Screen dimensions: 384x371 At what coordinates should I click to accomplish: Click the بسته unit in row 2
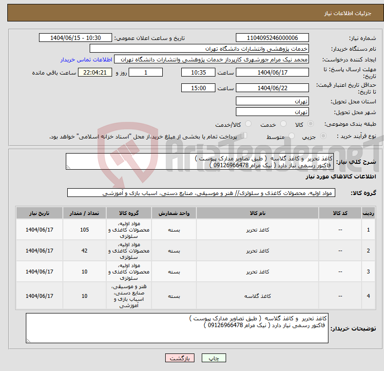(x=174, y=251)
